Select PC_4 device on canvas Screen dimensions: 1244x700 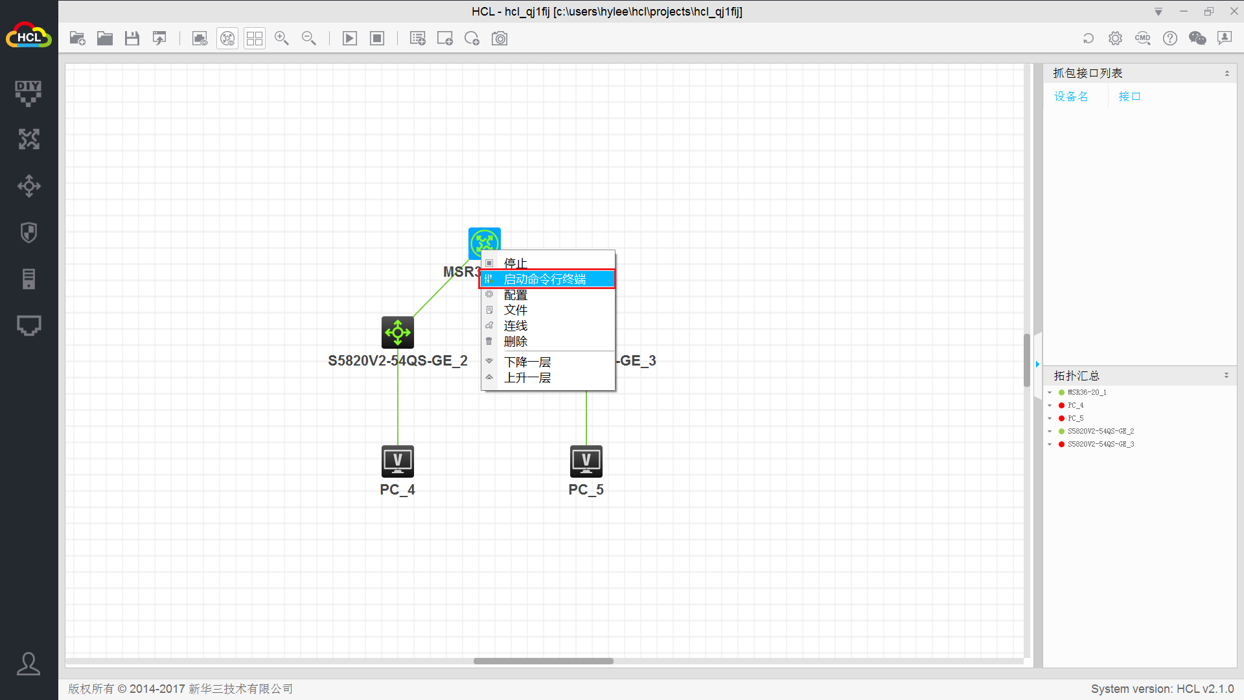point(398,461)
